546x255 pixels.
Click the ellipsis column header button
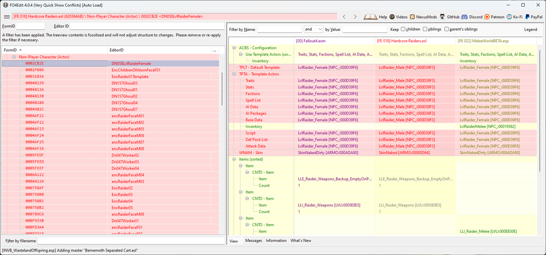pos(216,50)
